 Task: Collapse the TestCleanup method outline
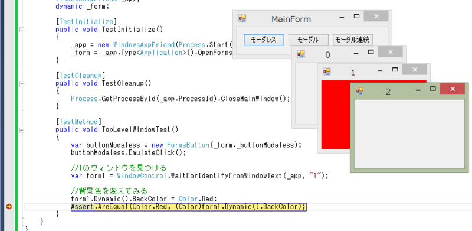click(x=21, y=83)
